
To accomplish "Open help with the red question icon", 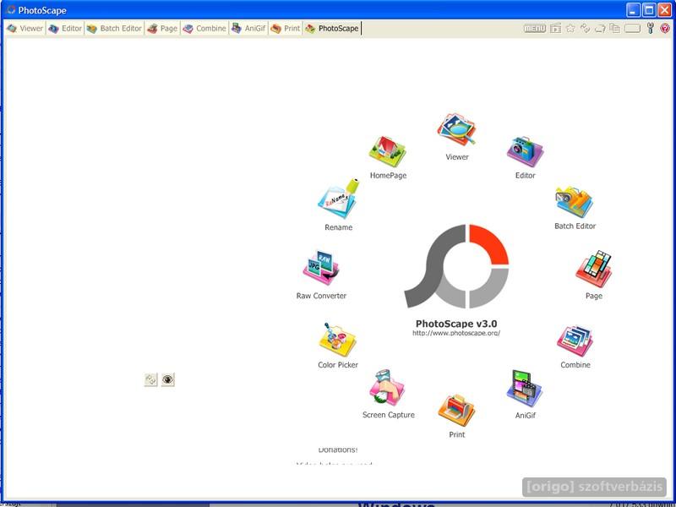I will (665, 29).
